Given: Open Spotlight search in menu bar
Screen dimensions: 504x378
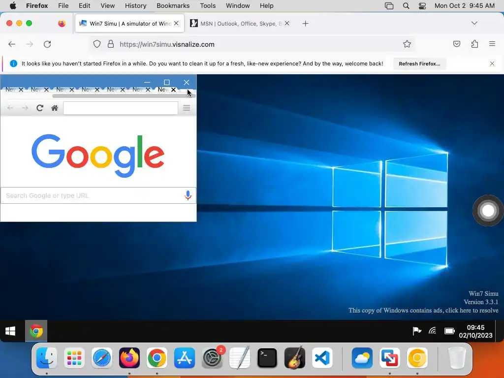Looking at the screenshot, I should [x=406, y=6].
